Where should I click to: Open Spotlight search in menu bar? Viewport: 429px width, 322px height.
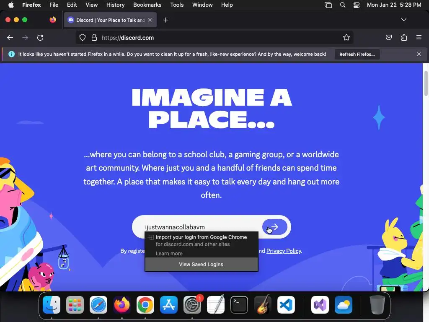[x=343, y=5]
